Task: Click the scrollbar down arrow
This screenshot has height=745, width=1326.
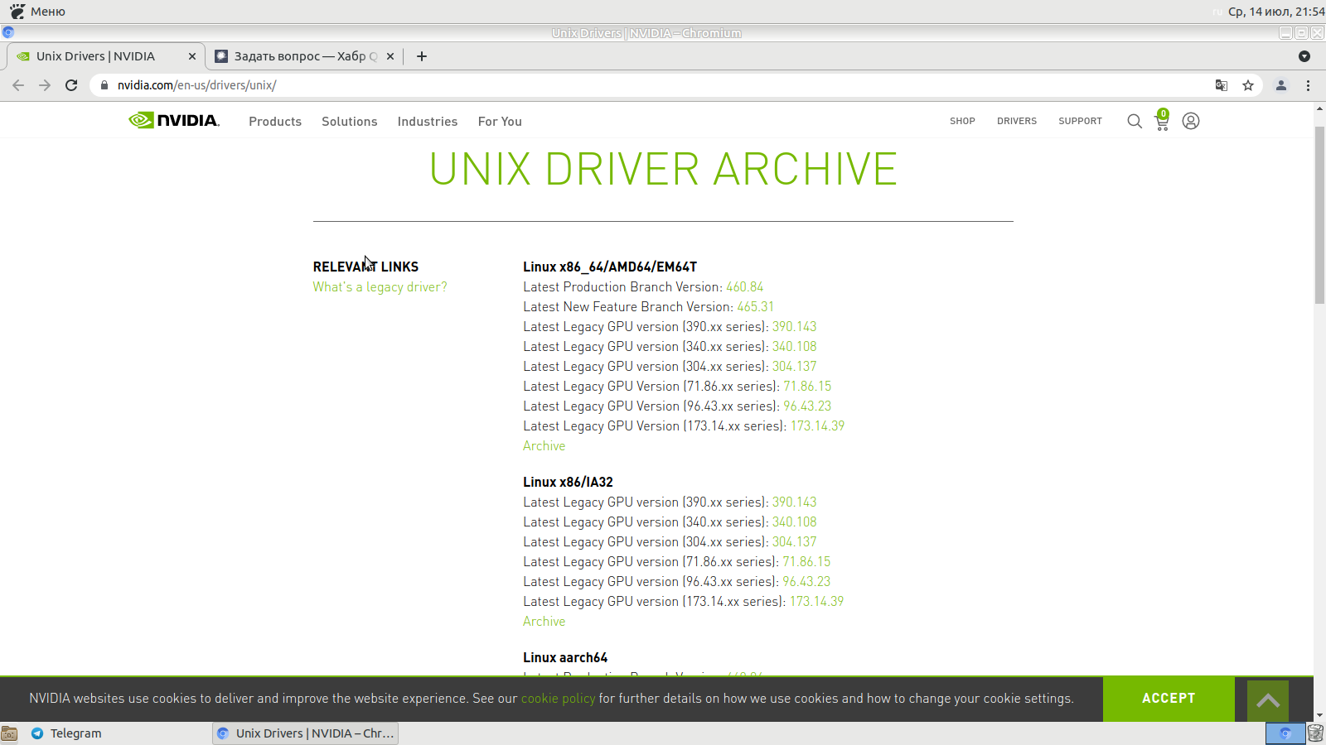Action: click(1319, 715)
